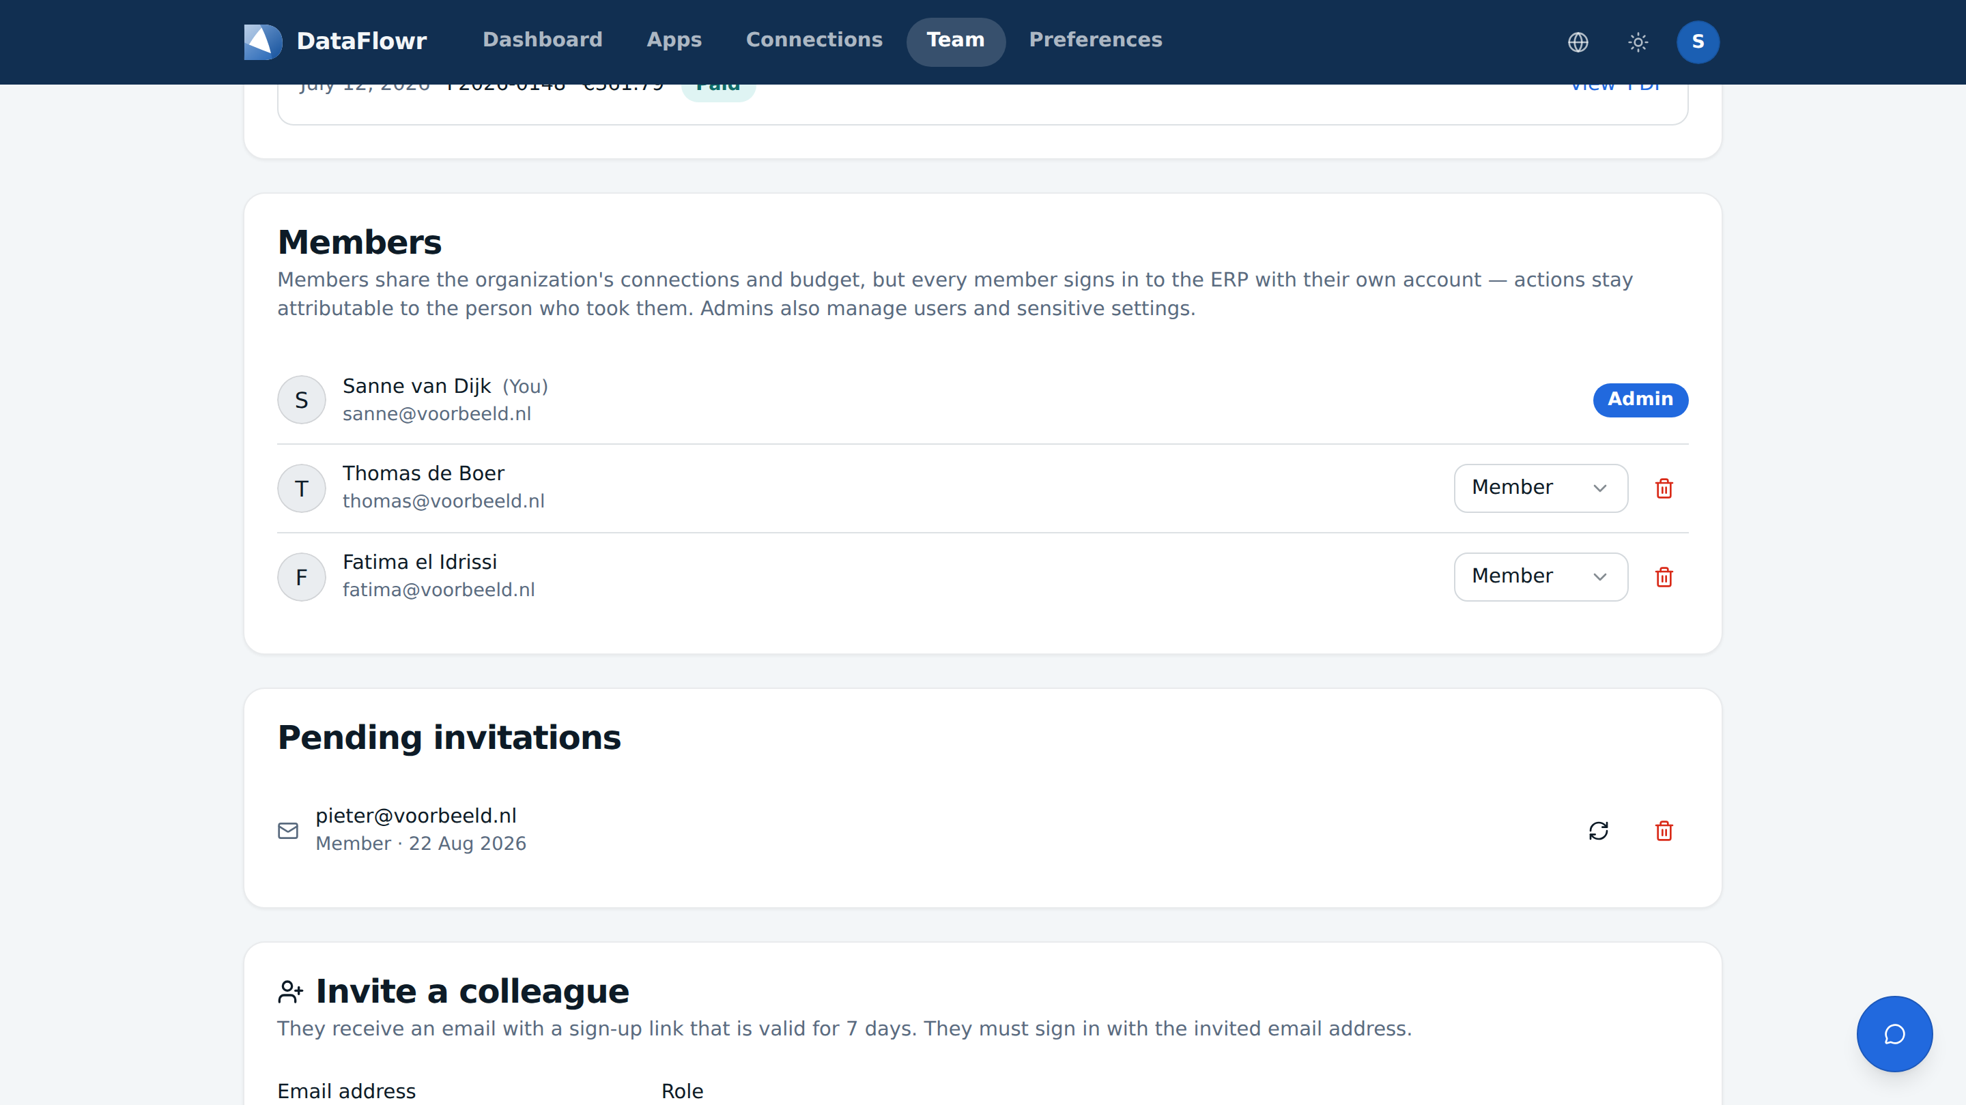Go to the Dashboard tab

[542, 40]
